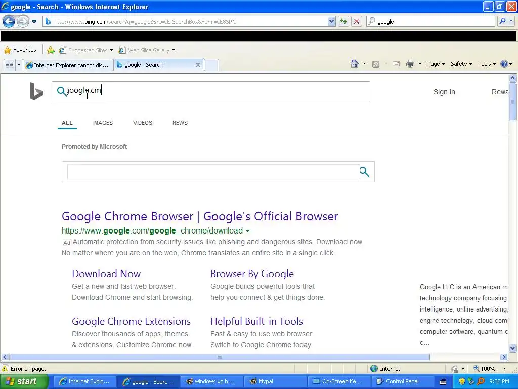Viewport: 518px width, 389px height.
Task: Open the Safety menu
Action: point(461,64)
